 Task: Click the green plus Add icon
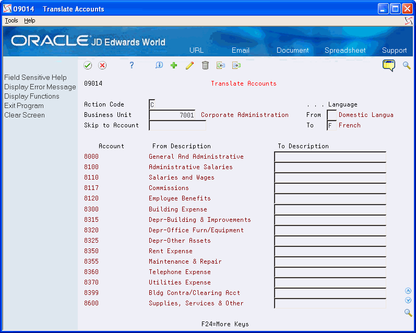pos(174,65)
